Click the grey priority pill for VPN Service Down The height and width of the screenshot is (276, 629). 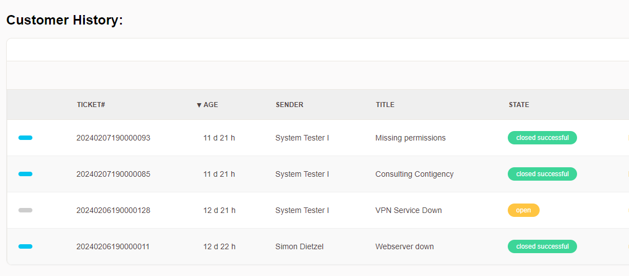click(25, 210)
